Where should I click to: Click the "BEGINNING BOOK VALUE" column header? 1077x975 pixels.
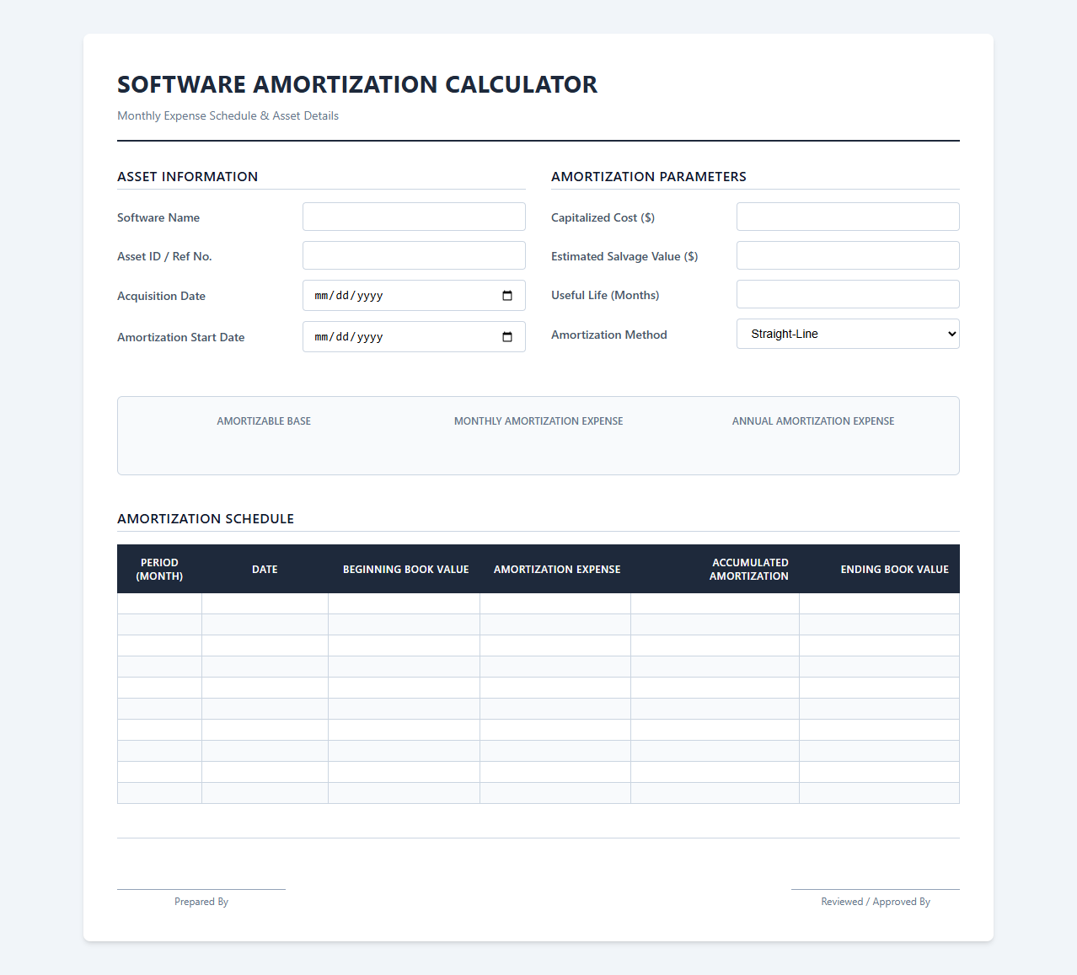pyautogui.click(x=405, y=570)
